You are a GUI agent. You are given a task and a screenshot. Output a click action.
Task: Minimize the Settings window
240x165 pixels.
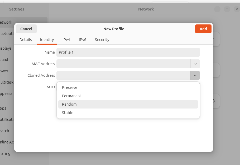217,9
